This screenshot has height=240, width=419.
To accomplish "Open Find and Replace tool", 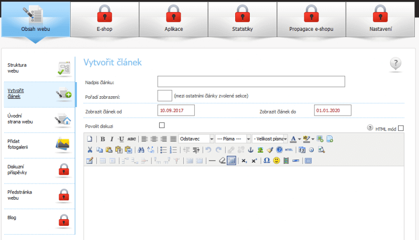I will [x=150, y=150].
